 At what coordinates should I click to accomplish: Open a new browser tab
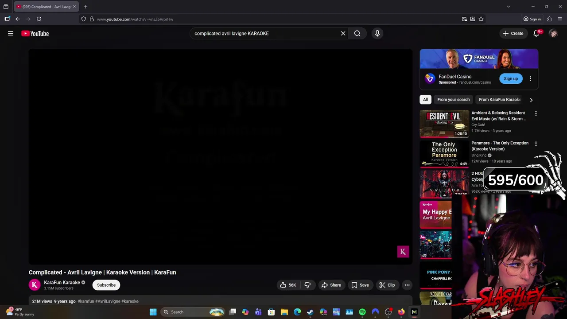(85, 7)
